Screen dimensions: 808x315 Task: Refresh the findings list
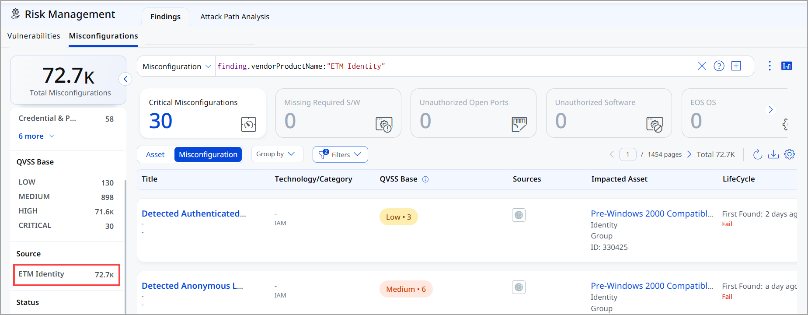pos(758,154)
